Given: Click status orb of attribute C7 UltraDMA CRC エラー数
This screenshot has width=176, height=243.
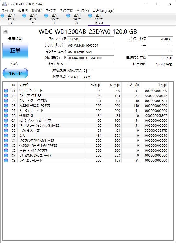Looking at the screenshot, I should click(x=6, y=155).
